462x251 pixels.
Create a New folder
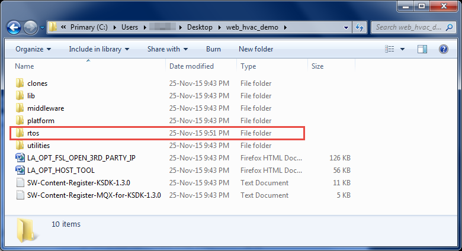(x=256, y=49)
